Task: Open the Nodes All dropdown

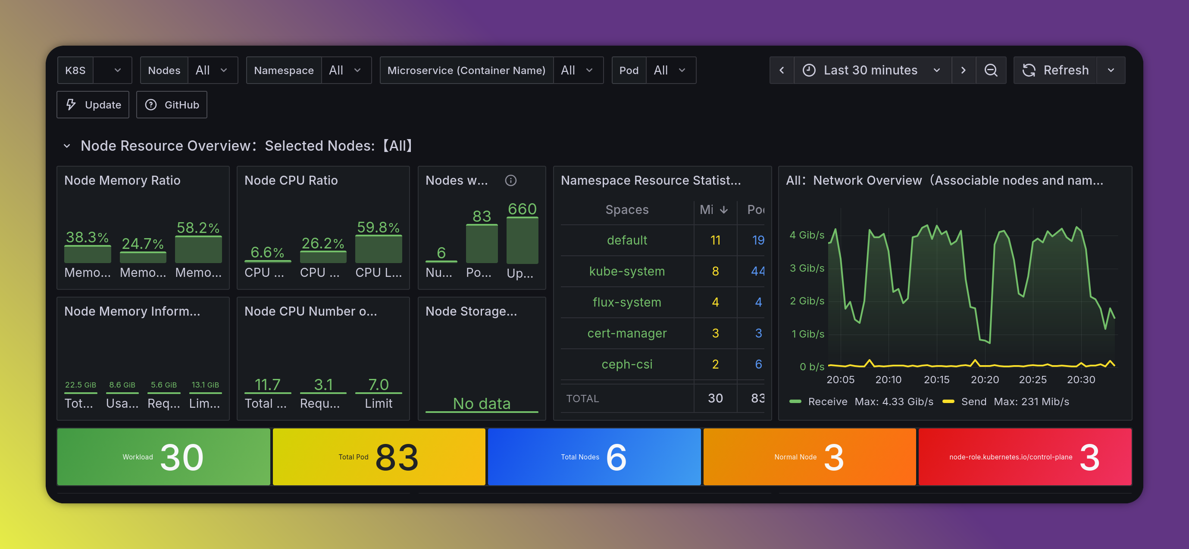Action: click(212, 70)
